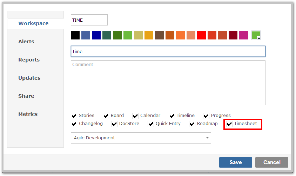The height and width of the screenshot is (176, 296).
Task: Open the selected green color picker
Action: (x=256, y=35)
